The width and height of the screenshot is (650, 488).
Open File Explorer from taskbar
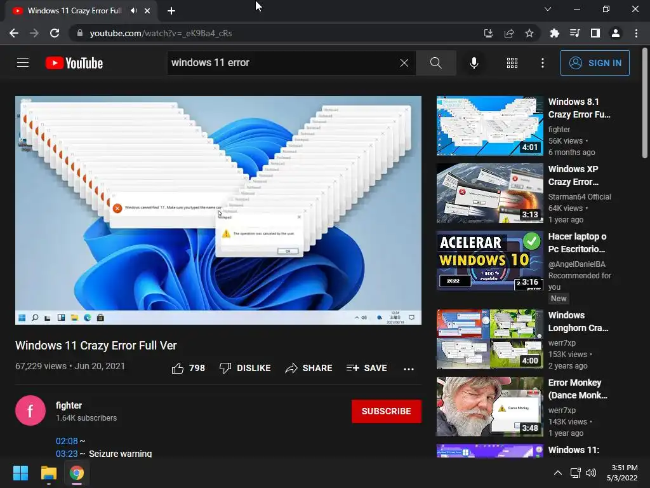[x=48, y=473]
